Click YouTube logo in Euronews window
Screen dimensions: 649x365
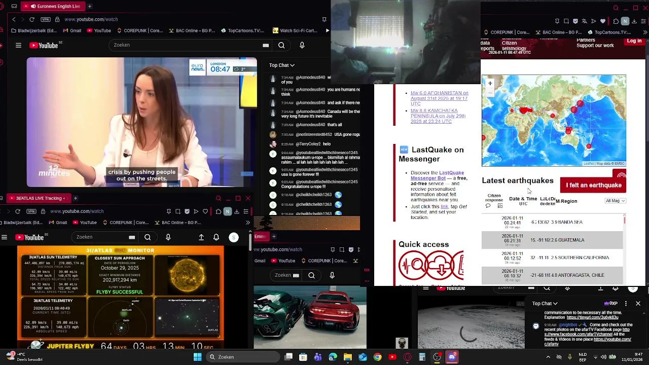coord(44,45)
